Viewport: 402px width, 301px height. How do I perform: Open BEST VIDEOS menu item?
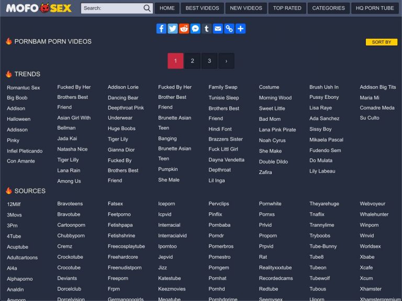coord(202,8)
